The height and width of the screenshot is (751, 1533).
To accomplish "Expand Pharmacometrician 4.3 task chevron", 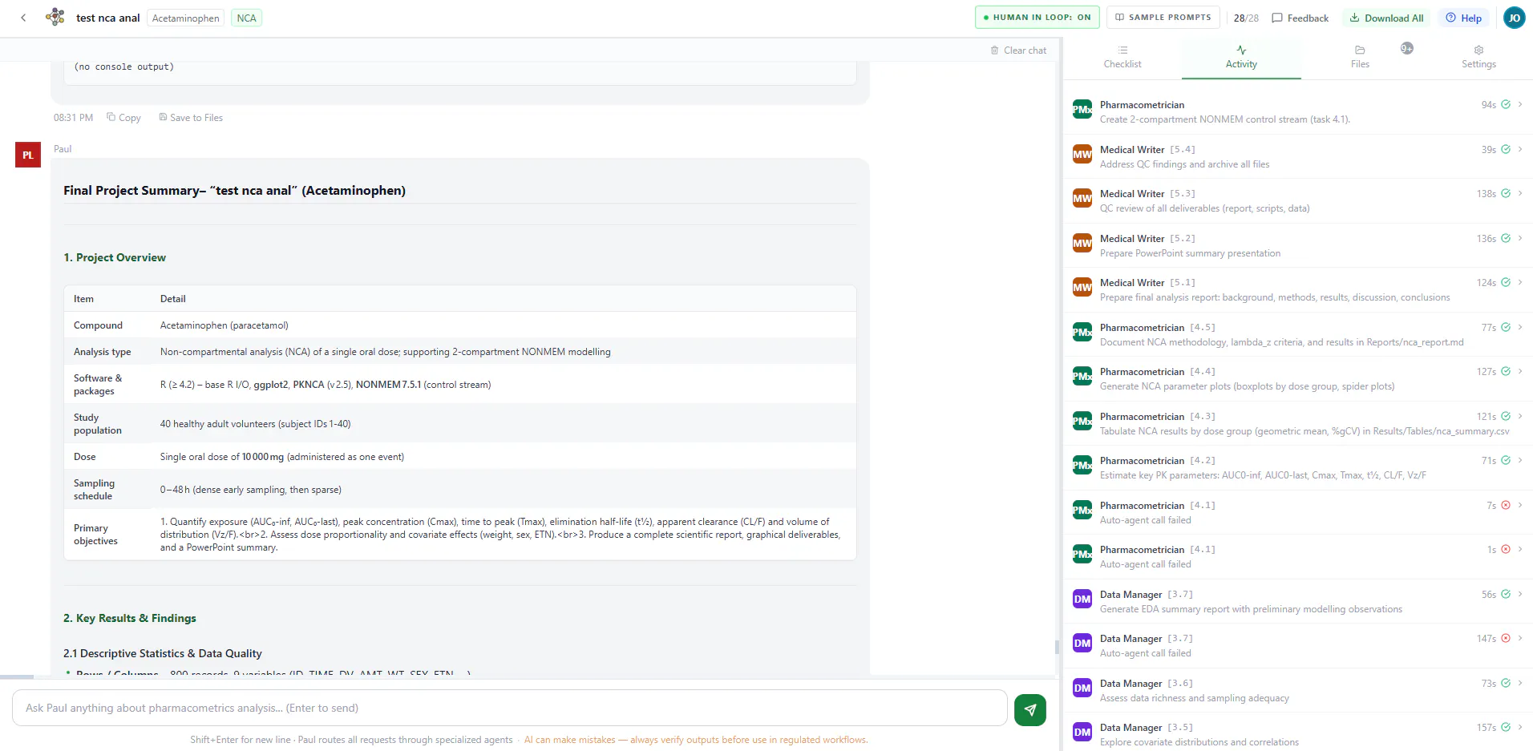I will pos(1519,416).
